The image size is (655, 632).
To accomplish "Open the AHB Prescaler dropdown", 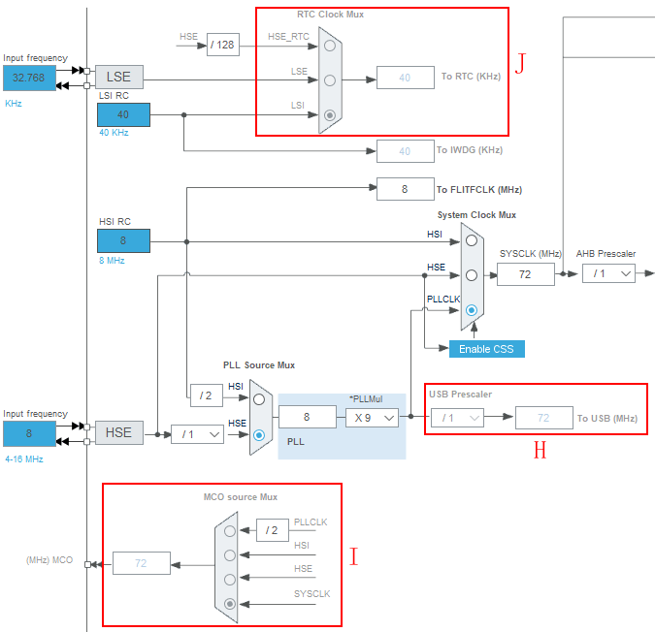I will [x=608, y=274].
